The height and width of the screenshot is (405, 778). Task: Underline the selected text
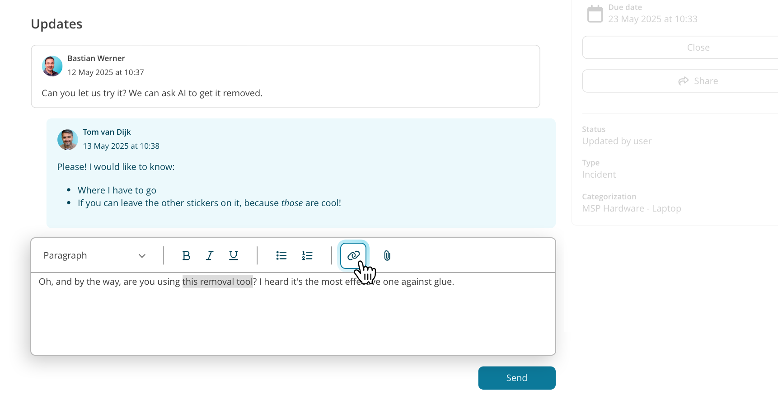pyautogui.click(x=234, y=256)
